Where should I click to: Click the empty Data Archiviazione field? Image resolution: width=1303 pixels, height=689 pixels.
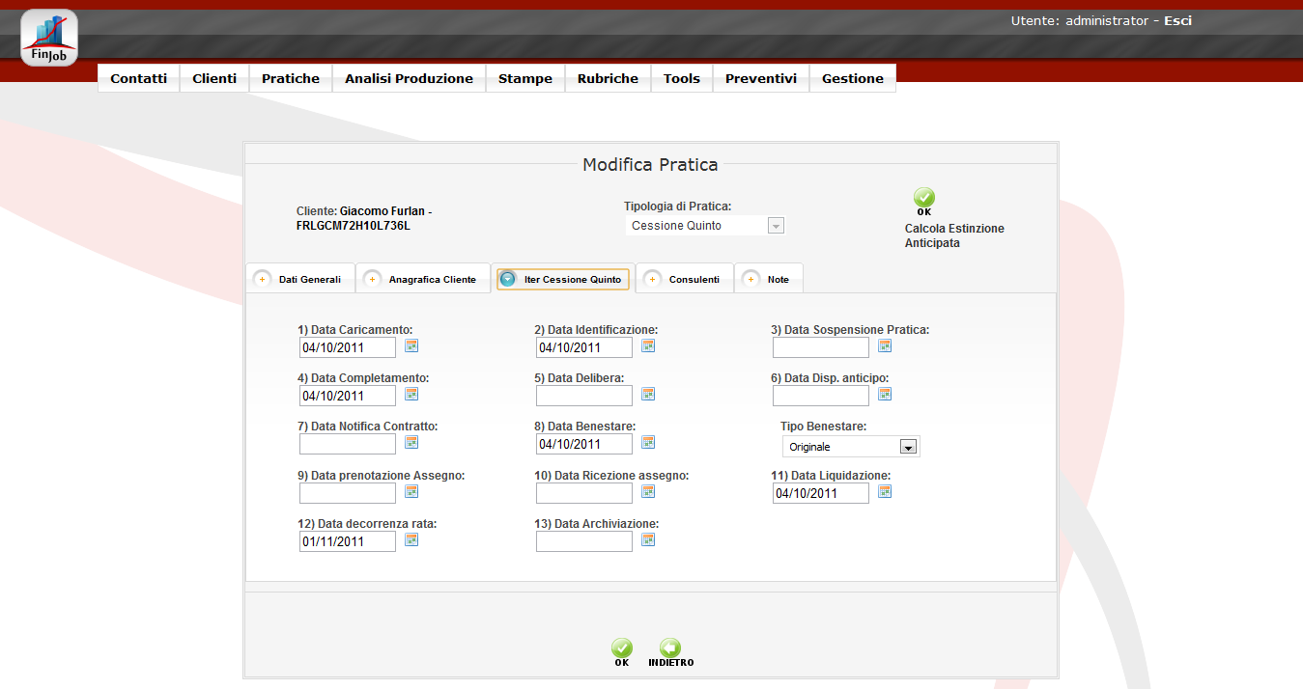[584, 541]
